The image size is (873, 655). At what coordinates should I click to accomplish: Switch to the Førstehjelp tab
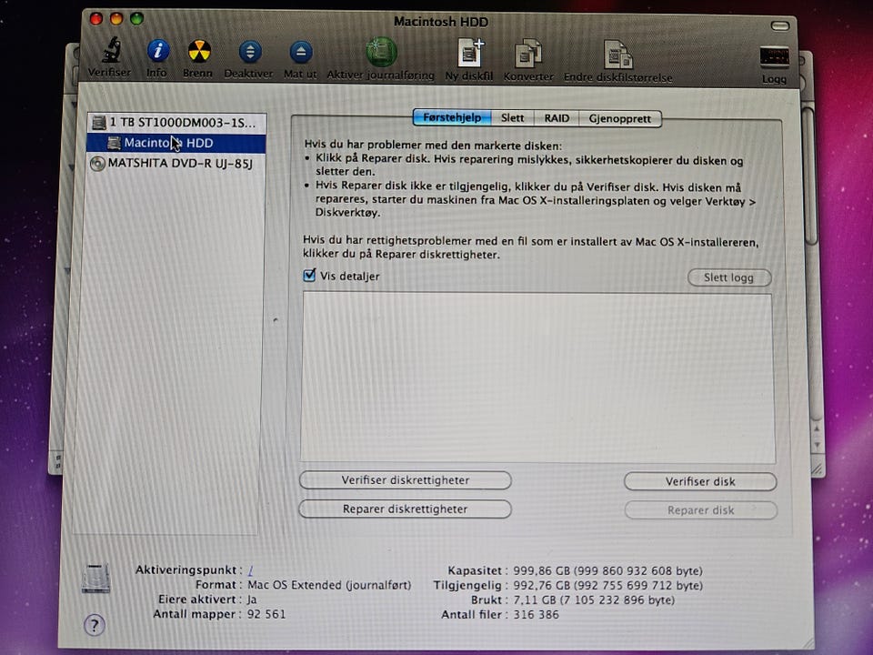click(x=452, y=117)
